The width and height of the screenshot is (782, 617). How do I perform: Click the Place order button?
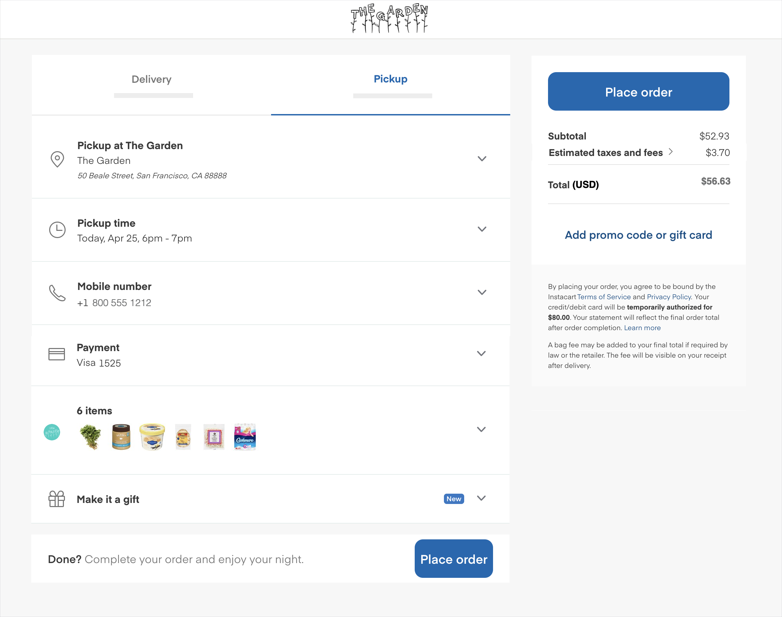coord(638,91)
